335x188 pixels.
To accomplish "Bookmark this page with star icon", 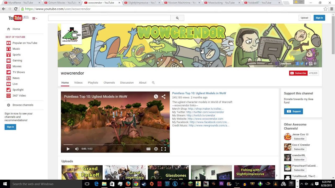I will click(x=325, y=9).
